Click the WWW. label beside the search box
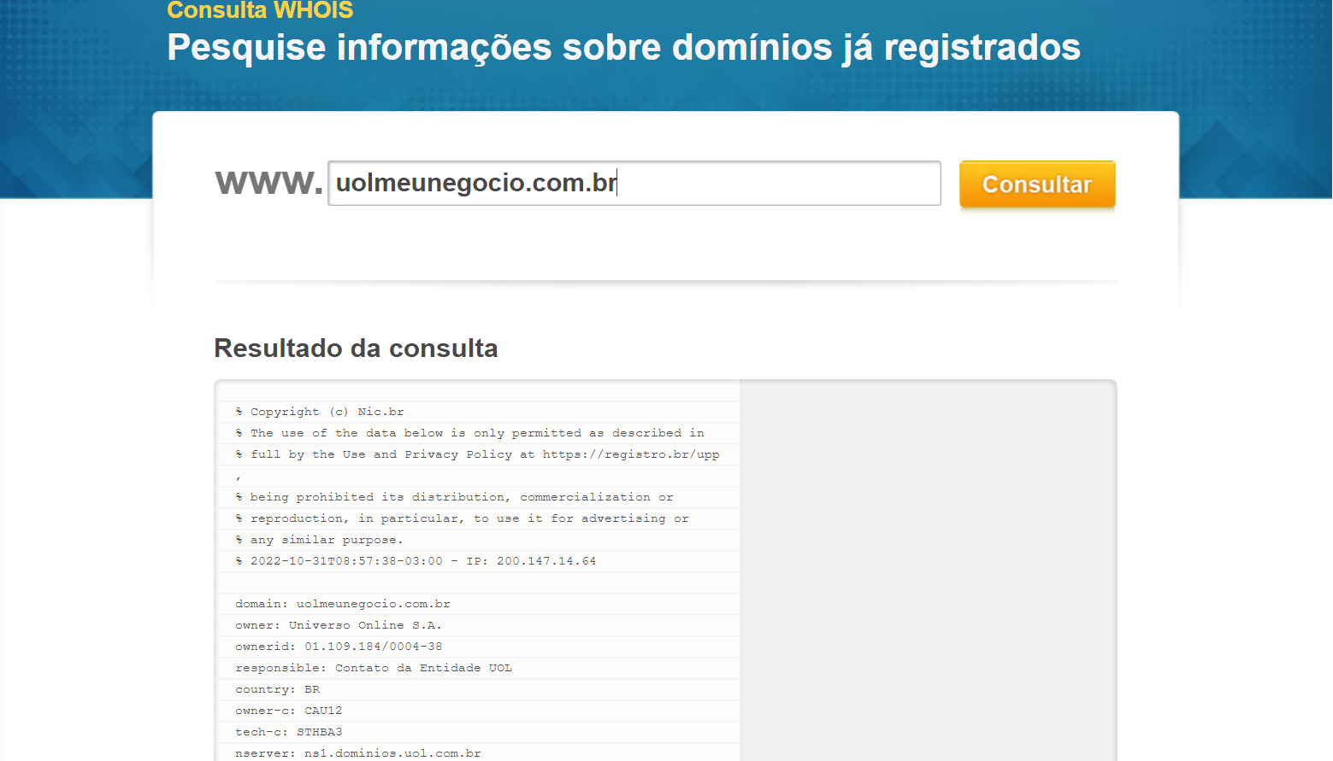 click(x=267, y=182)
